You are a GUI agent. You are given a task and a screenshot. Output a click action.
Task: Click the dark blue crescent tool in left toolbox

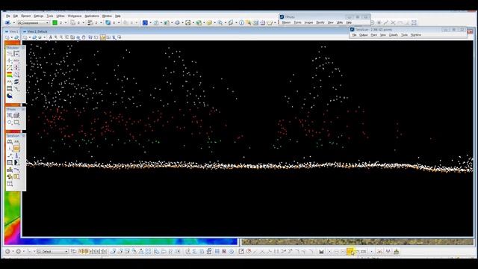coord(10,96)
